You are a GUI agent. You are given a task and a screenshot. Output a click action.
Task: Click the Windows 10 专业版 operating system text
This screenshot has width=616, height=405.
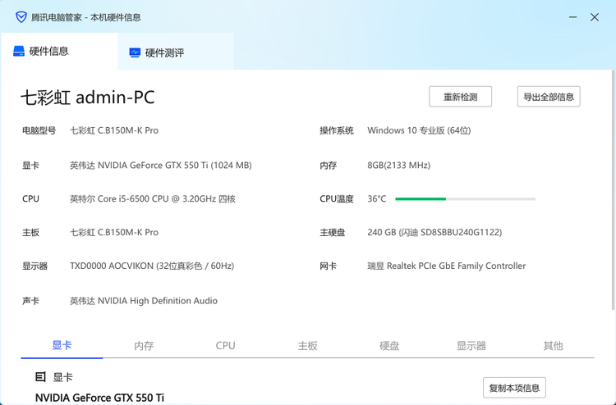(x=419, y=130)
